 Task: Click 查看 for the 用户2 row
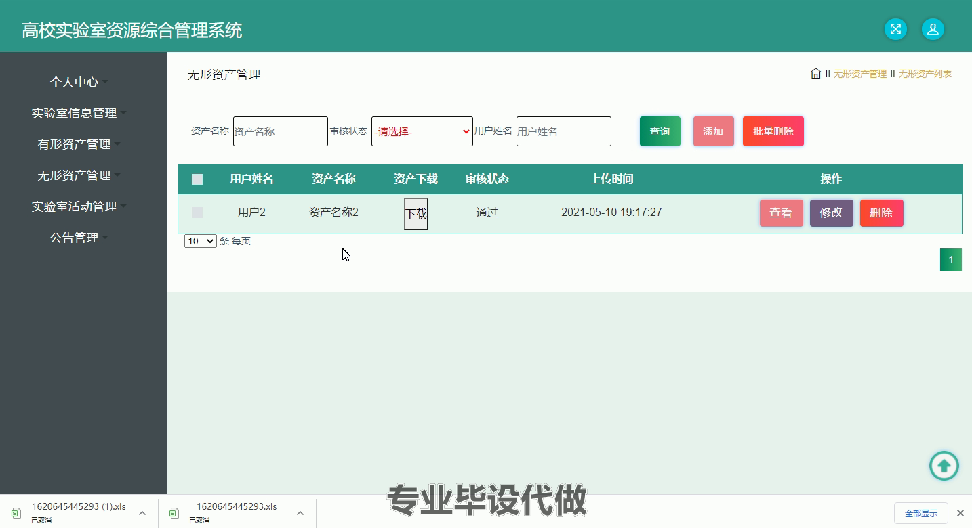[782, 213]
